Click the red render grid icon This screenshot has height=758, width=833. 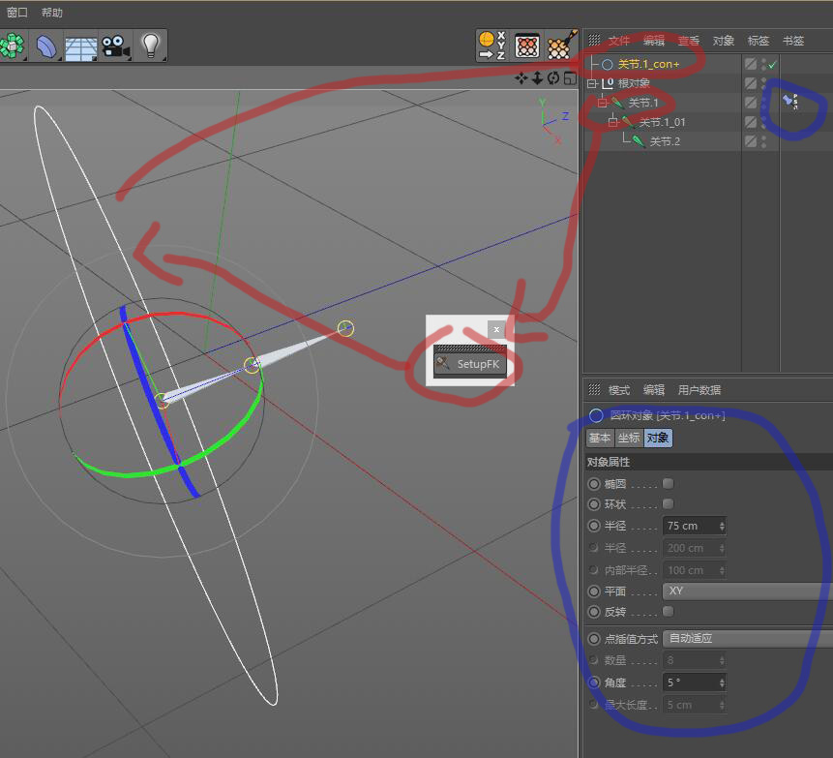(x=526, y=45)
